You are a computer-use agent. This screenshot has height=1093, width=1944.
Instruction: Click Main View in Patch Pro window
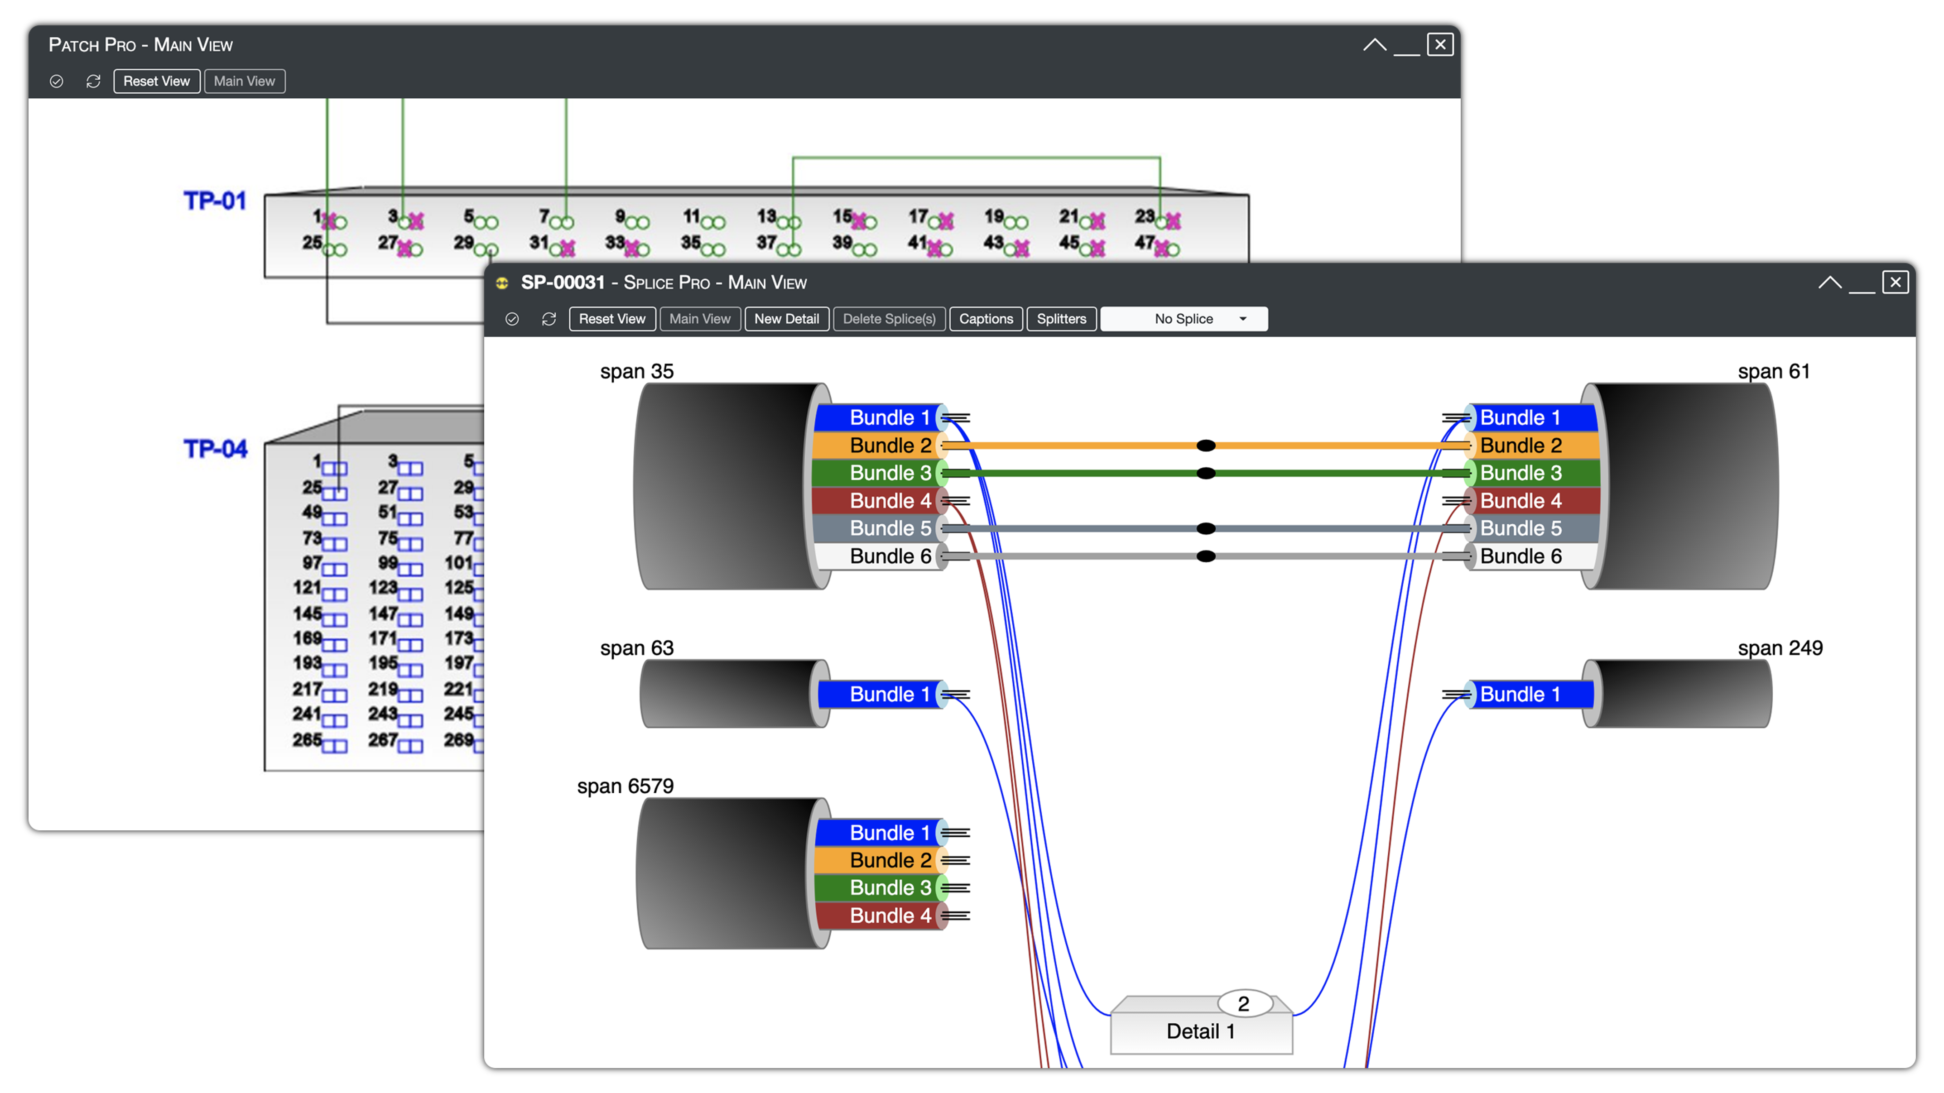pyautogui.click(x=245, y=81)
